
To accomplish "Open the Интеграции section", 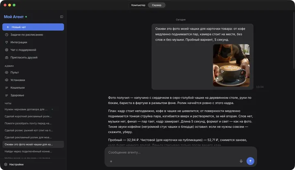I will coord(33,42).
